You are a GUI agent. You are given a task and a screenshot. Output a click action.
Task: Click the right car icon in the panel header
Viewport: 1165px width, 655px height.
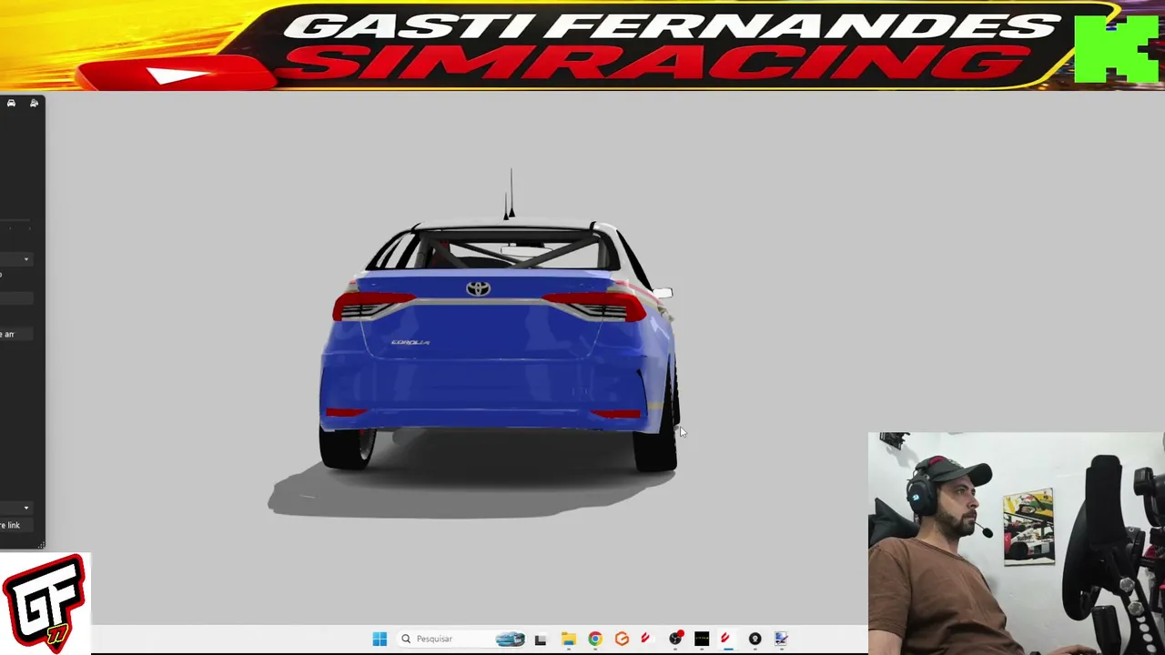tap(34, 104)
